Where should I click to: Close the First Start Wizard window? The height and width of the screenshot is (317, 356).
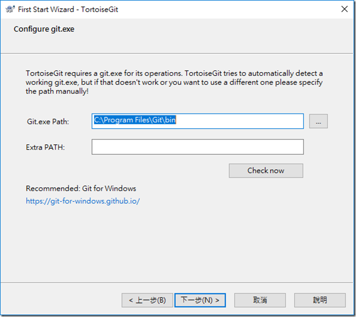[x=344, y=9]
